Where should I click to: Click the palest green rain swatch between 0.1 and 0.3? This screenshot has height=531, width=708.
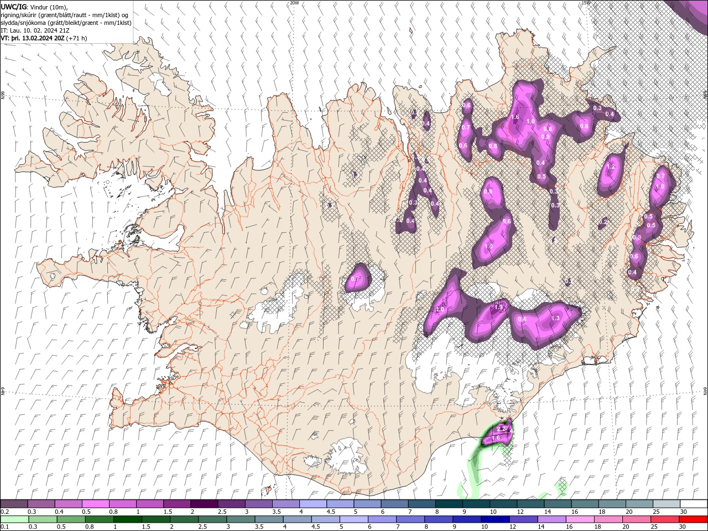[x=15, y=519]
